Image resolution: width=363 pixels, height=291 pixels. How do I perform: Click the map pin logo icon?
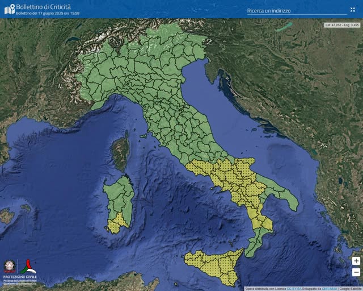(x=10, y=10)
